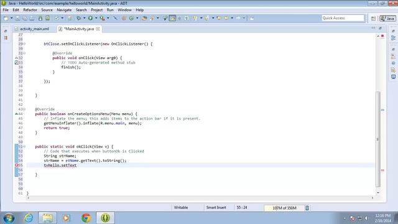
Task: Click the green Run button
Action: (x=90, y=18)
